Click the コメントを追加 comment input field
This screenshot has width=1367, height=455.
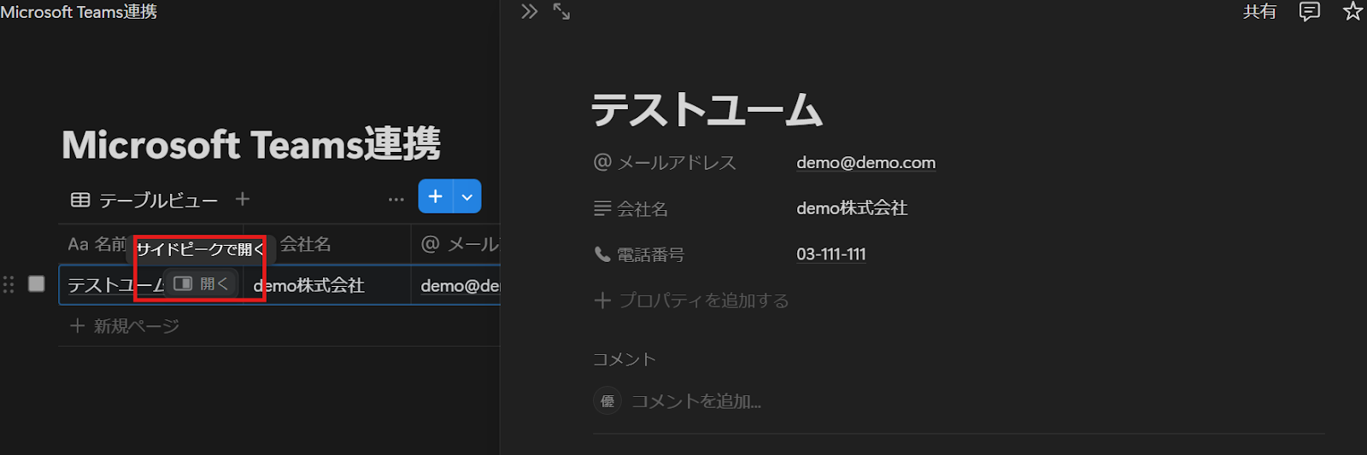point(696,401)
